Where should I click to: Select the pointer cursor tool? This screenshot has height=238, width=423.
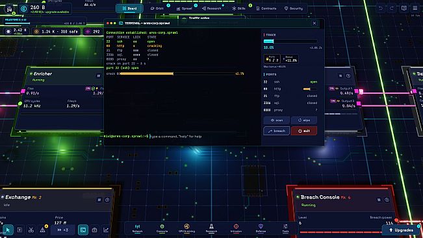pyautogui.click(x=8, y=230)
